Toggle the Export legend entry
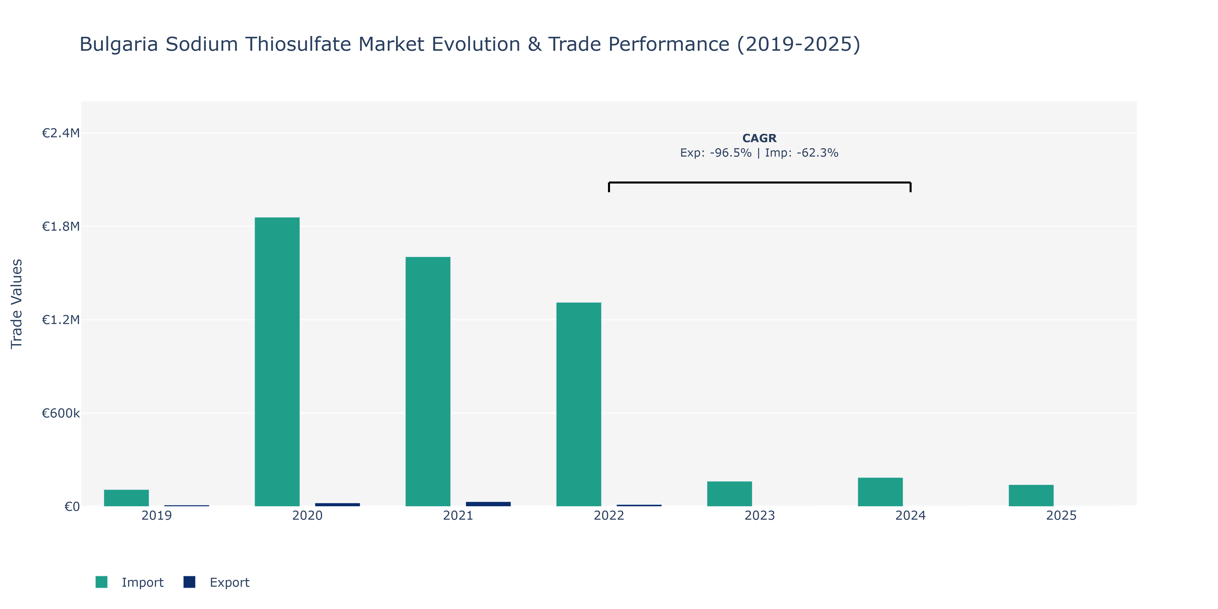 point(216,582)
